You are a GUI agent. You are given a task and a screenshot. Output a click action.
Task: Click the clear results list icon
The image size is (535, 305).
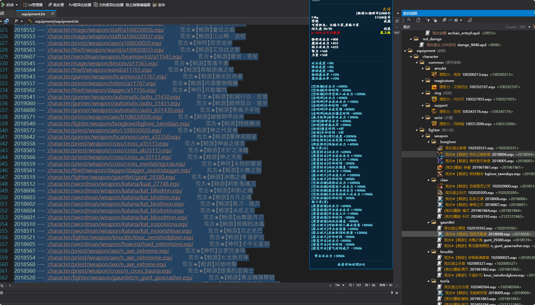pyautogui.click(x=469, y=20)
